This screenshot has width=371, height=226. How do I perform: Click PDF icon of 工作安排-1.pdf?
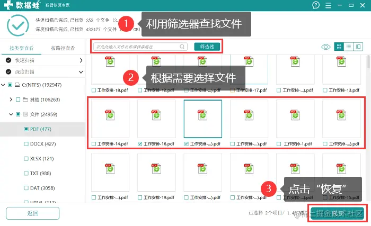pyautogui.click(x=295, y=115)
